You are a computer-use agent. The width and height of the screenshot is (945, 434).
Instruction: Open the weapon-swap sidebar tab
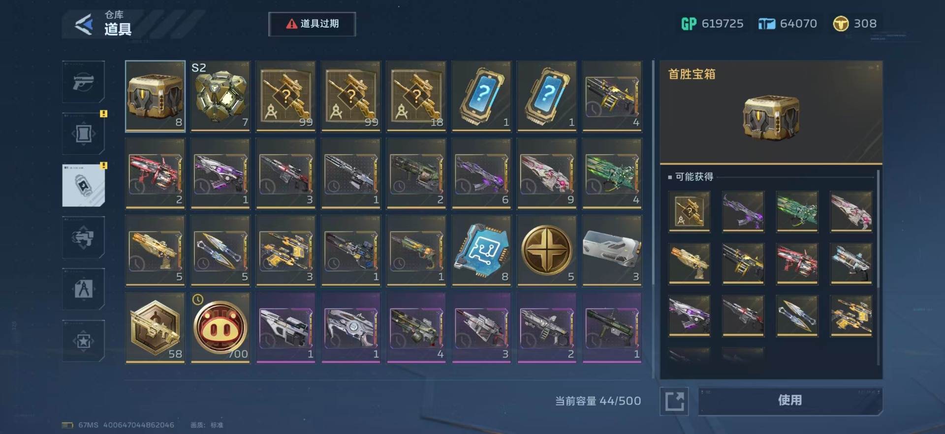pos(83,237)
